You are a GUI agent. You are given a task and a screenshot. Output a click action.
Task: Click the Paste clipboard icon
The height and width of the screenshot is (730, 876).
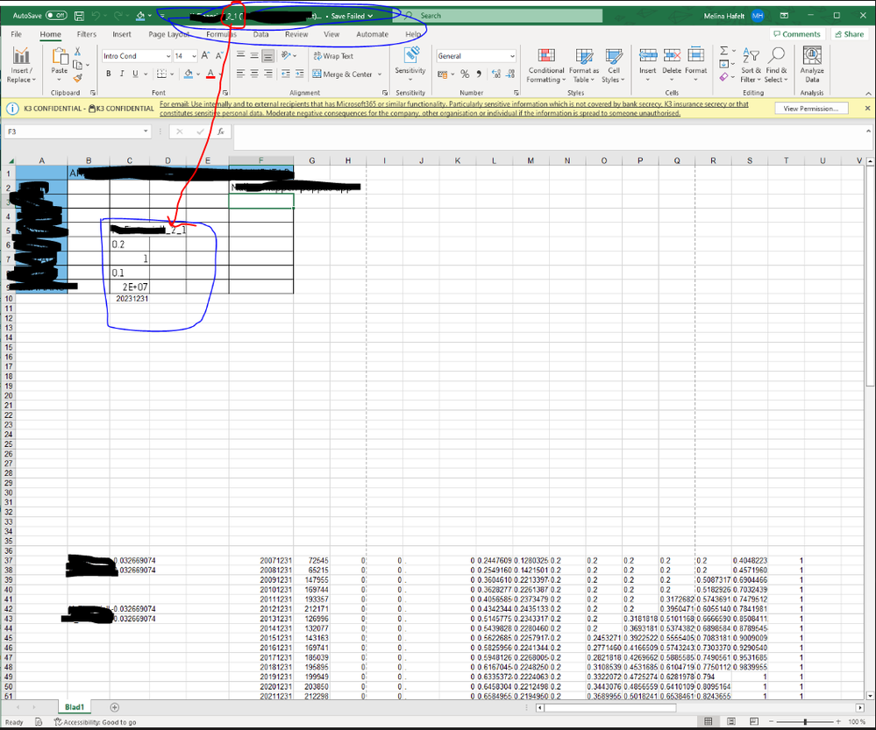pyautogui.click(x=60, y=56)
